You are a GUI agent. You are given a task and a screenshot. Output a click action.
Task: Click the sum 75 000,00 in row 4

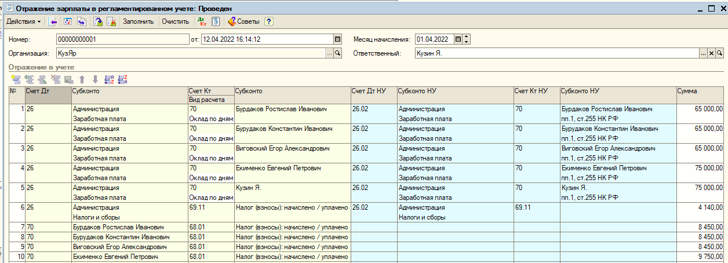[701, 168]
